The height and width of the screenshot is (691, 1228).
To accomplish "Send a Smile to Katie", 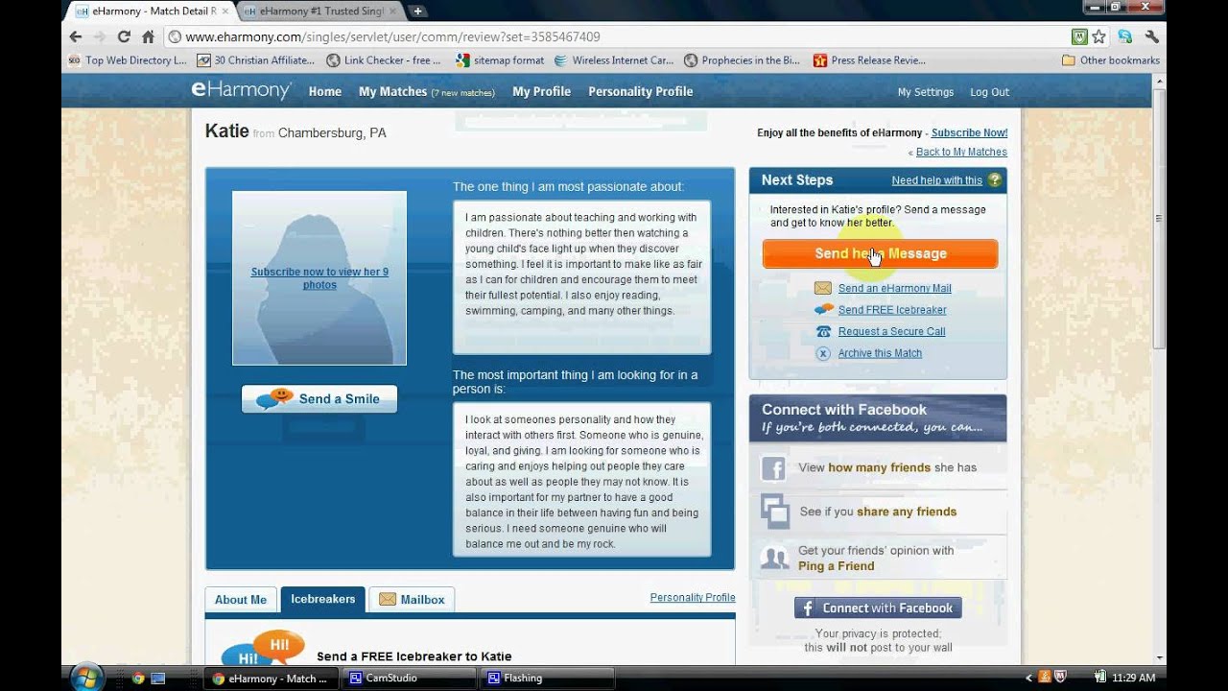I will (319, 399).
